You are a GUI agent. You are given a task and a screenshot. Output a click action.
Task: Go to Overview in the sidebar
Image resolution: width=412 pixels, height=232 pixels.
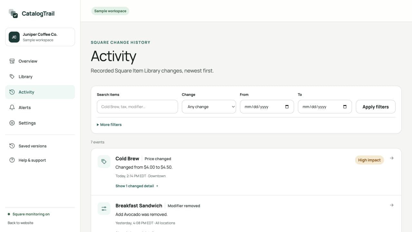pyautogui.click(x=40, y=61)
